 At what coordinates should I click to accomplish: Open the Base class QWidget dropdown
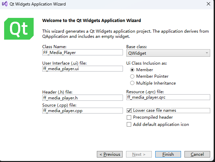tap(168, 53)
